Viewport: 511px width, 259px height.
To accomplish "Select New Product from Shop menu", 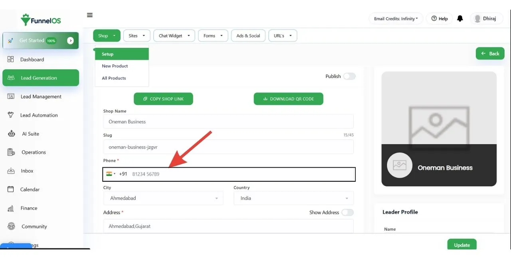I will coord(115,66).
